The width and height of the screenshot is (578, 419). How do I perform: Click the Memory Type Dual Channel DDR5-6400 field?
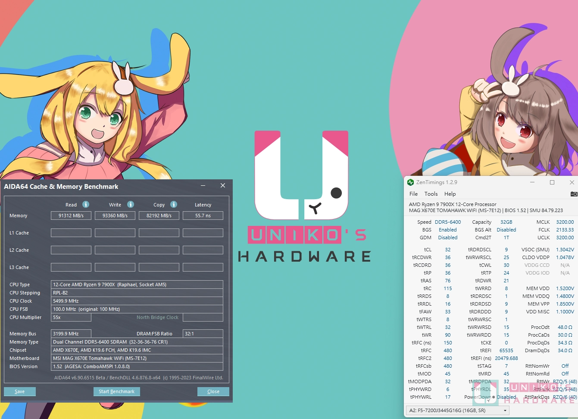point(137,342)
